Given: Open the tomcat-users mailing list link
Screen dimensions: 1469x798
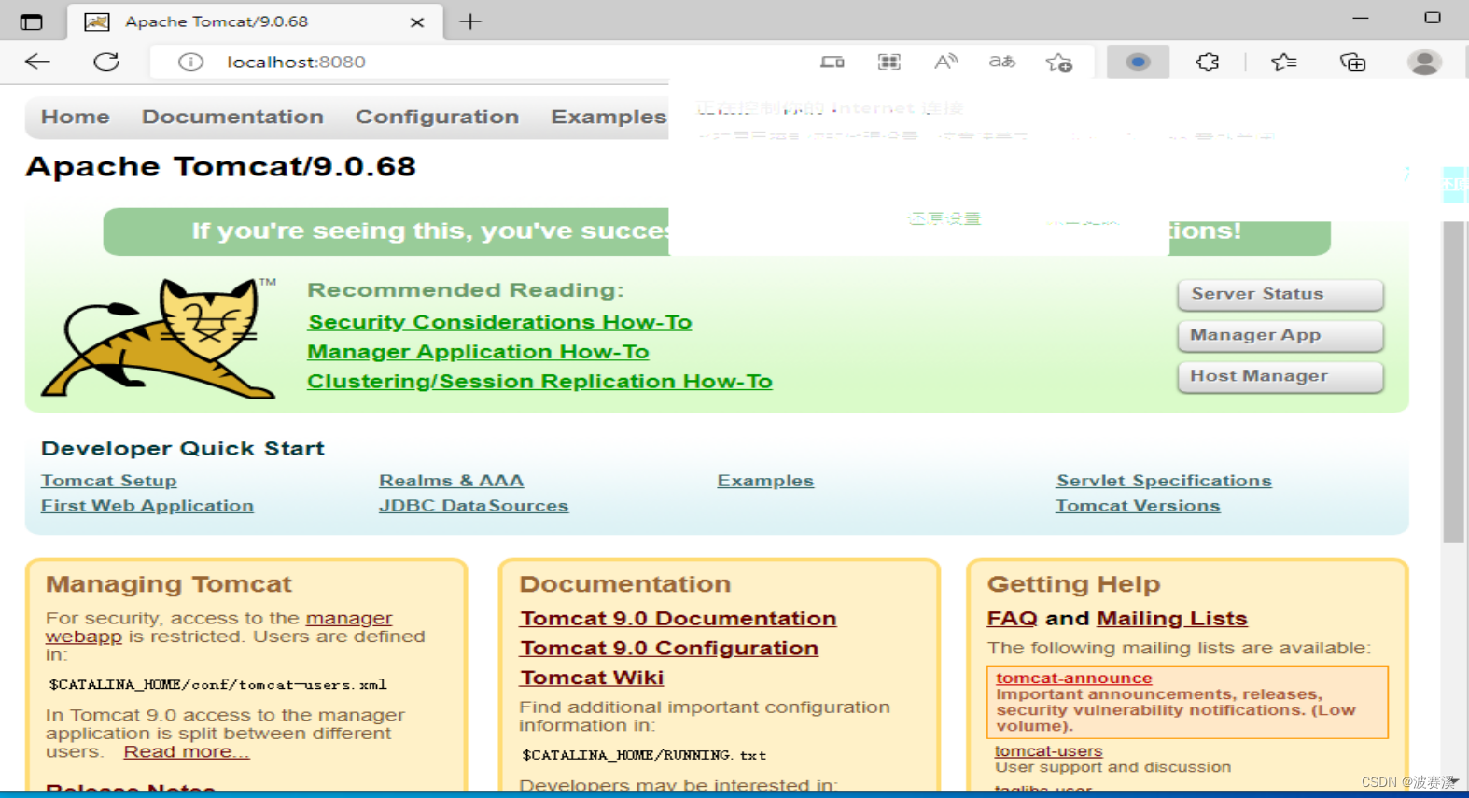Looking at the screenshot, I should click(x=1048, y=751).
